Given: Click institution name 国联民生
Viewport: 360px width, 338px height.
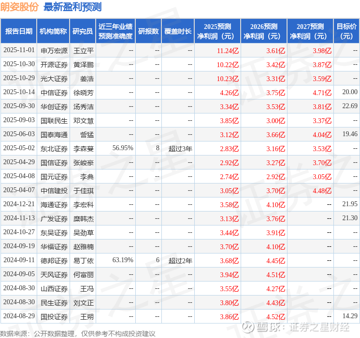Looking at the screenshot, I should [x=54, y=121].
